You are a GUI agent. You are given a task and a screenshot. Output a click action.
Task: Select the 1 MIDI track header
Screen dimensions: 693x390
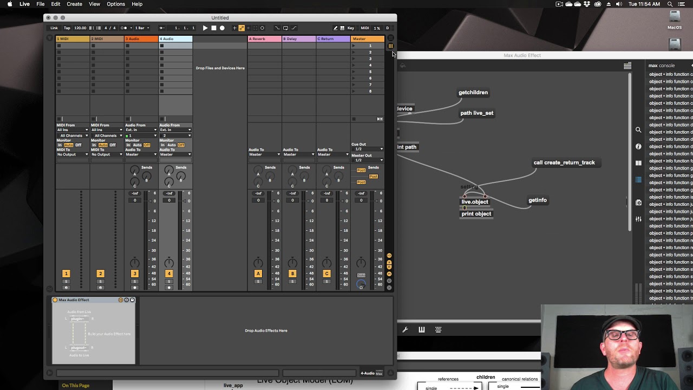pyautogui.click(x=73, y=39)
